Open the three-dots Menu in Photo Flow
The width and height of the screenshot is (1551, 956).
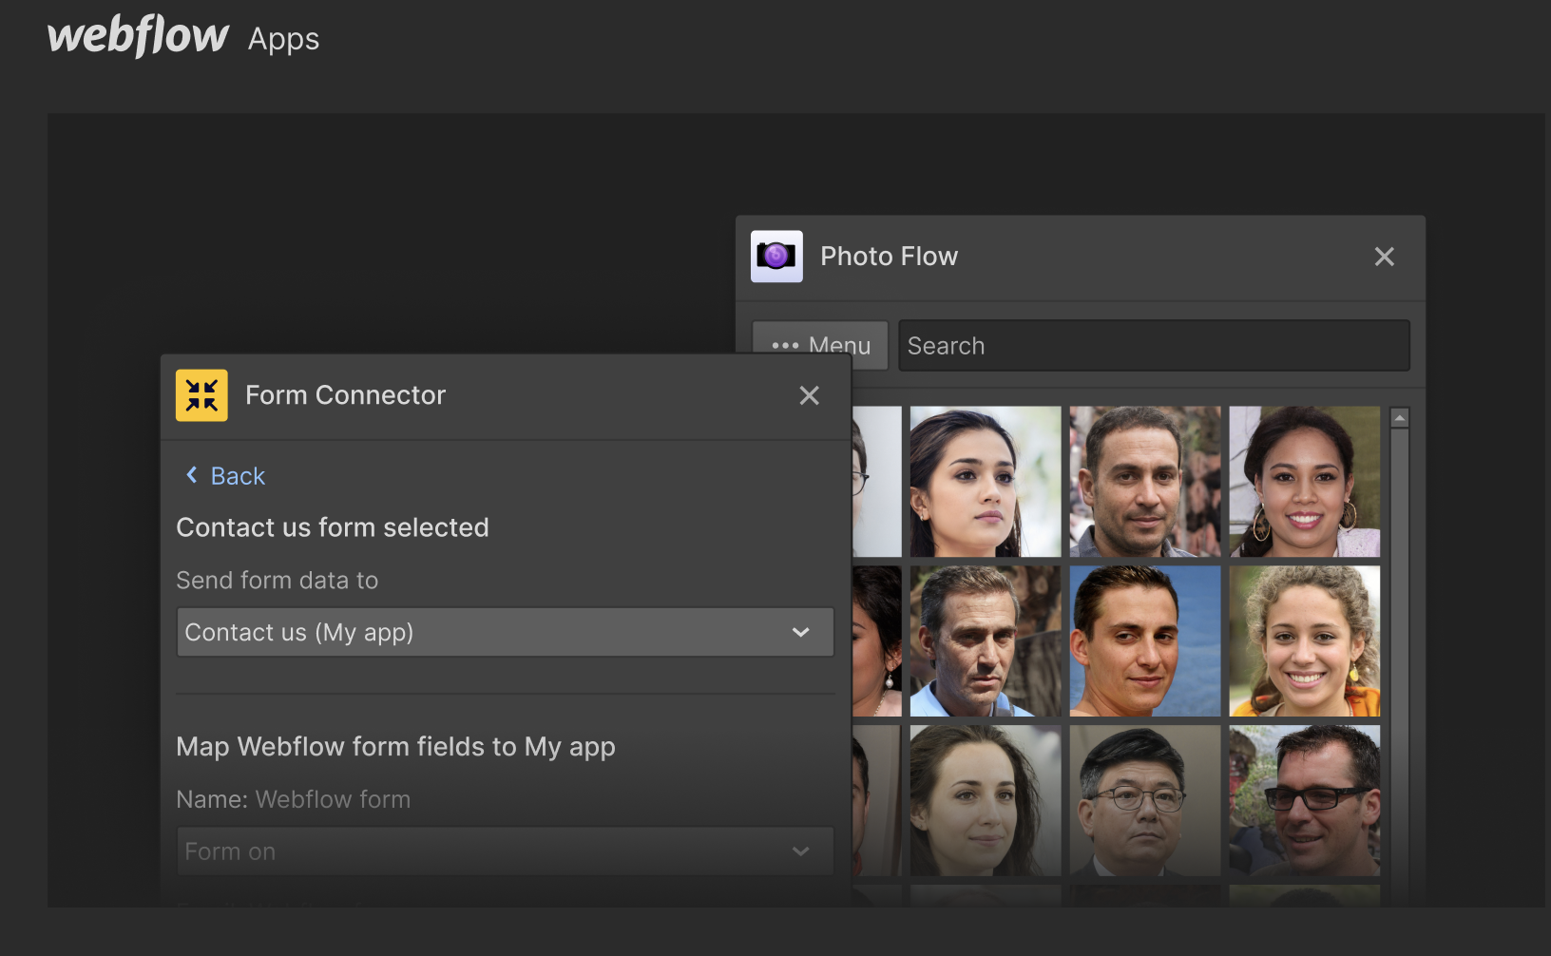coord(820,346)
